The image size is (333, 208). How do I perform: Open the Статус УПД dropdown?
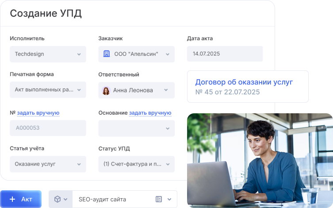[x=136, y=164]
